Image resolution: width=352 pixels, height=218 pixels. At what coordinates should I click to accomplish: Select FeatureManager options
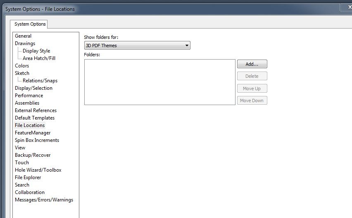[33, 133]
